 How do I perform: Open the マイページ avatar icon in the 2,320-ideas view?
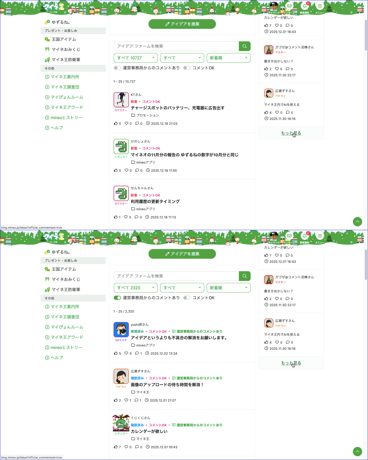pyautogui.click(x=274, y=236)
